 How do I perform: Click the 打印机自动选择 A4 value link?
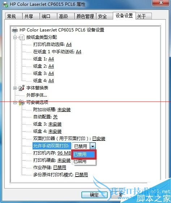pos(69,45)
